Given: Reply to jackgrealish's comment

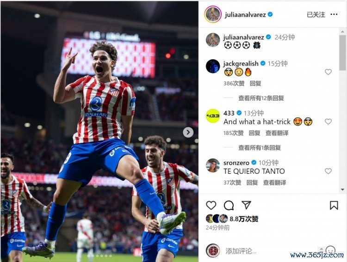Looking at the screenshot, I should point(255,83).
